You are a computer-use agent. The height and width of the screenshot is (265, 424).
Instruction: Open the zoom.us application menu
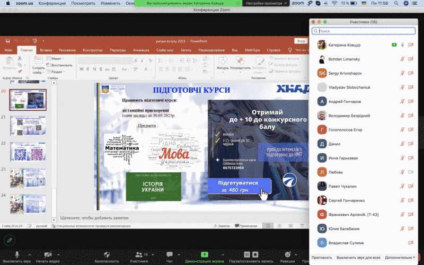pos(24,3)
